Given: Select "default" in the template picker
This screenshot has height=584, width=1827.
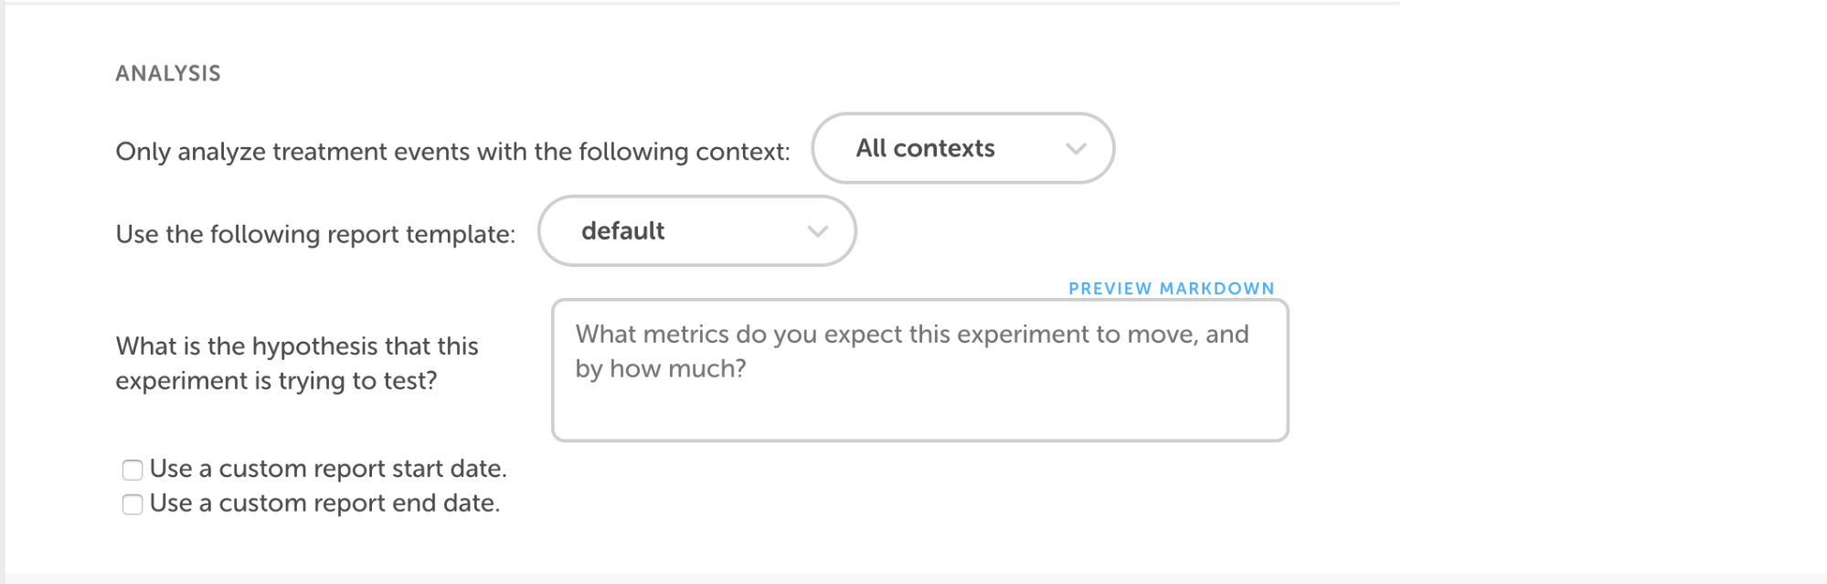Looking at the screenshot, I should [x=623, y=231].
